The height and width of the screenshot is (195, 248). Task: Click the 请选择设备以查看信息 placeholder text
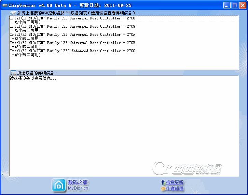tap(33, 78)
